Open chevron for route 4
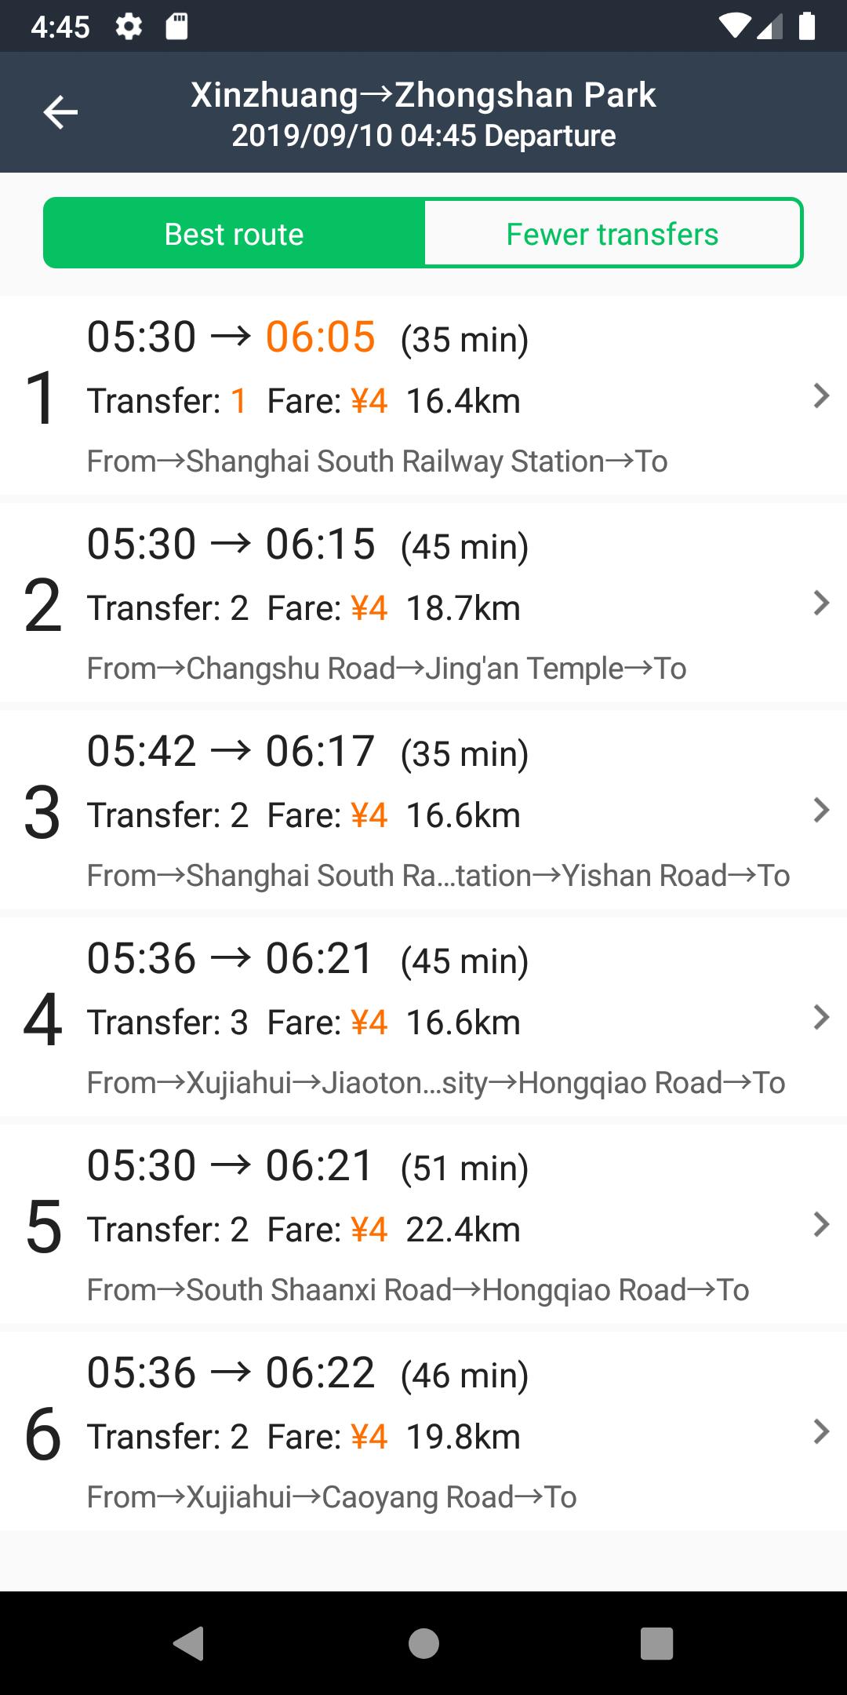The height and width of the screenshot is (1695, 847). (820, 1018)
